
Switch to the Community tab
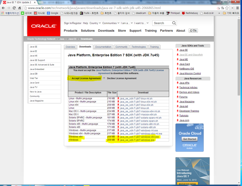click(122, 47)
